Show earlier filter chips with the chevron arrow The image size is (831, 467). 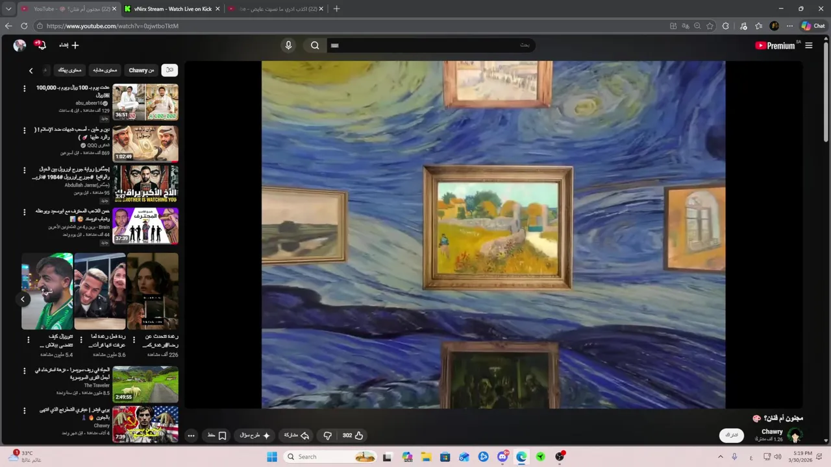tap(31, 70)
